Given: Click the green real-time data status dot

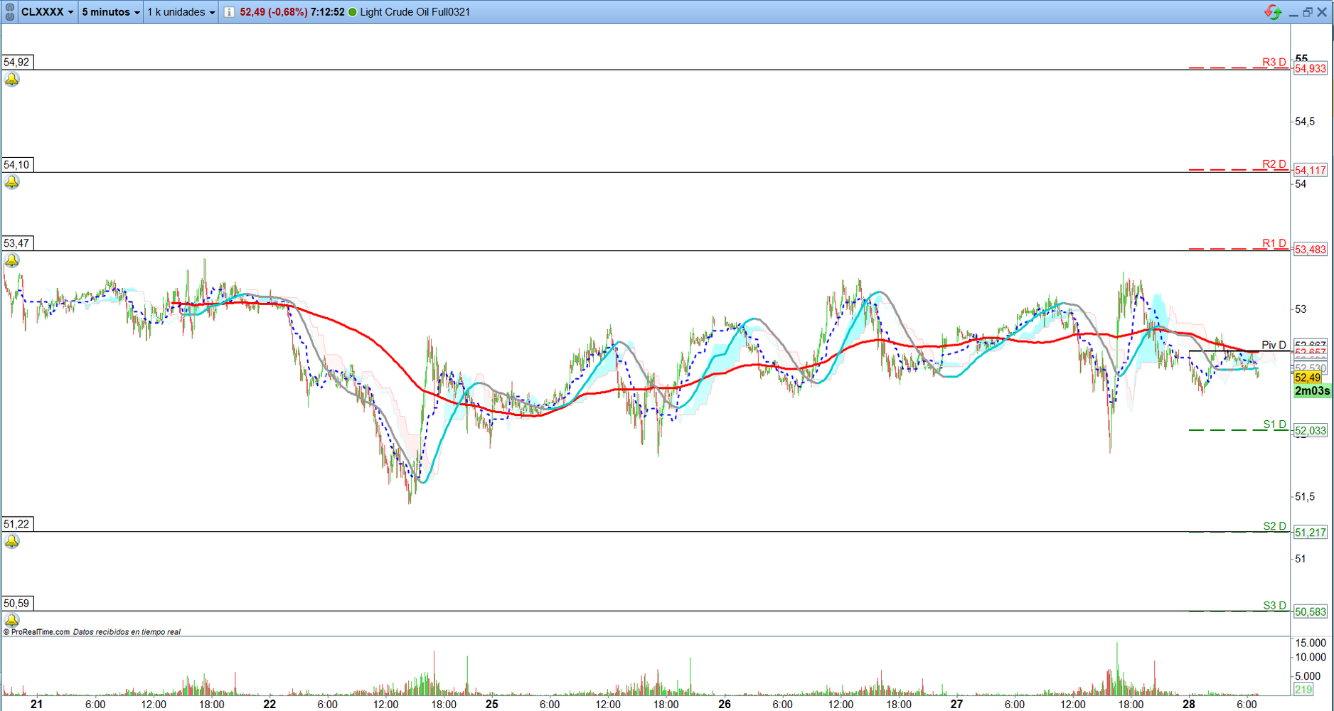Looking at the screenshot, I should click(353, 12).
